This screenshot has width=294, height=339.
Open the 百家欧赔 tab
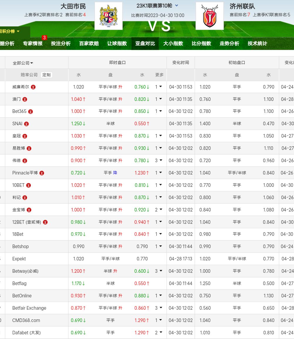pos(89,44)
